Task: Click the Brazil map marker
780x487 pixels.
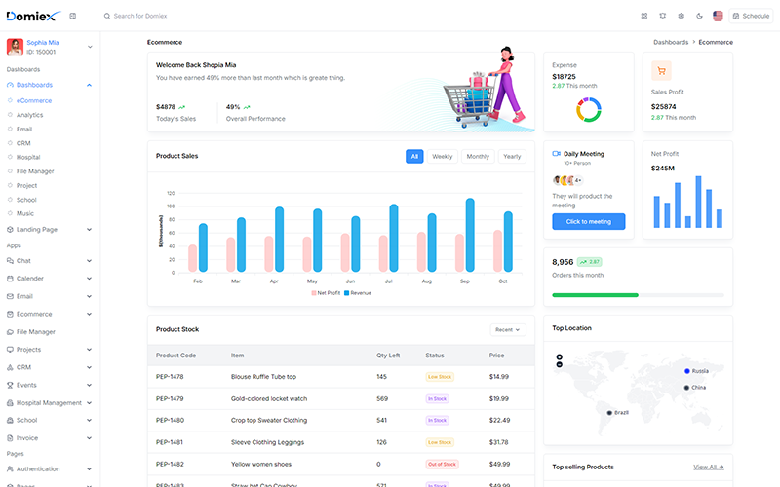Action: (609, 413)
